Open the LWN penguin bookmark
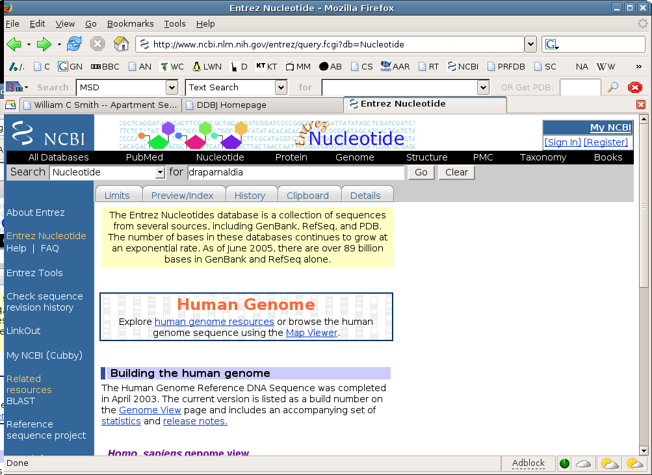Viewport: 652px width, 475px height. tap(207, 66)
